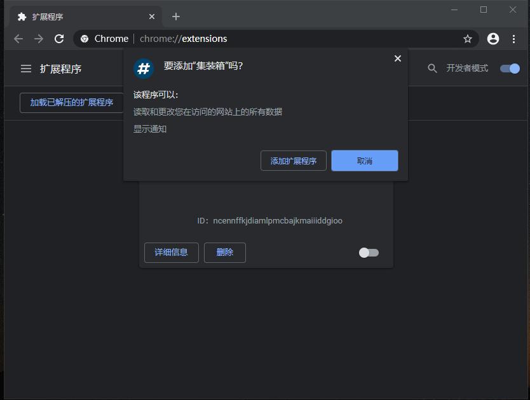
Task: Click the forward navigation arrow
Action: point(38,39)
